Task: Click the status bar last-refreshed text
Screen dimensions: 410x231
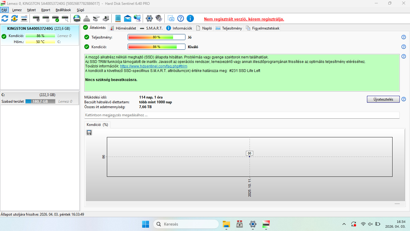Action: coord(42,214)
